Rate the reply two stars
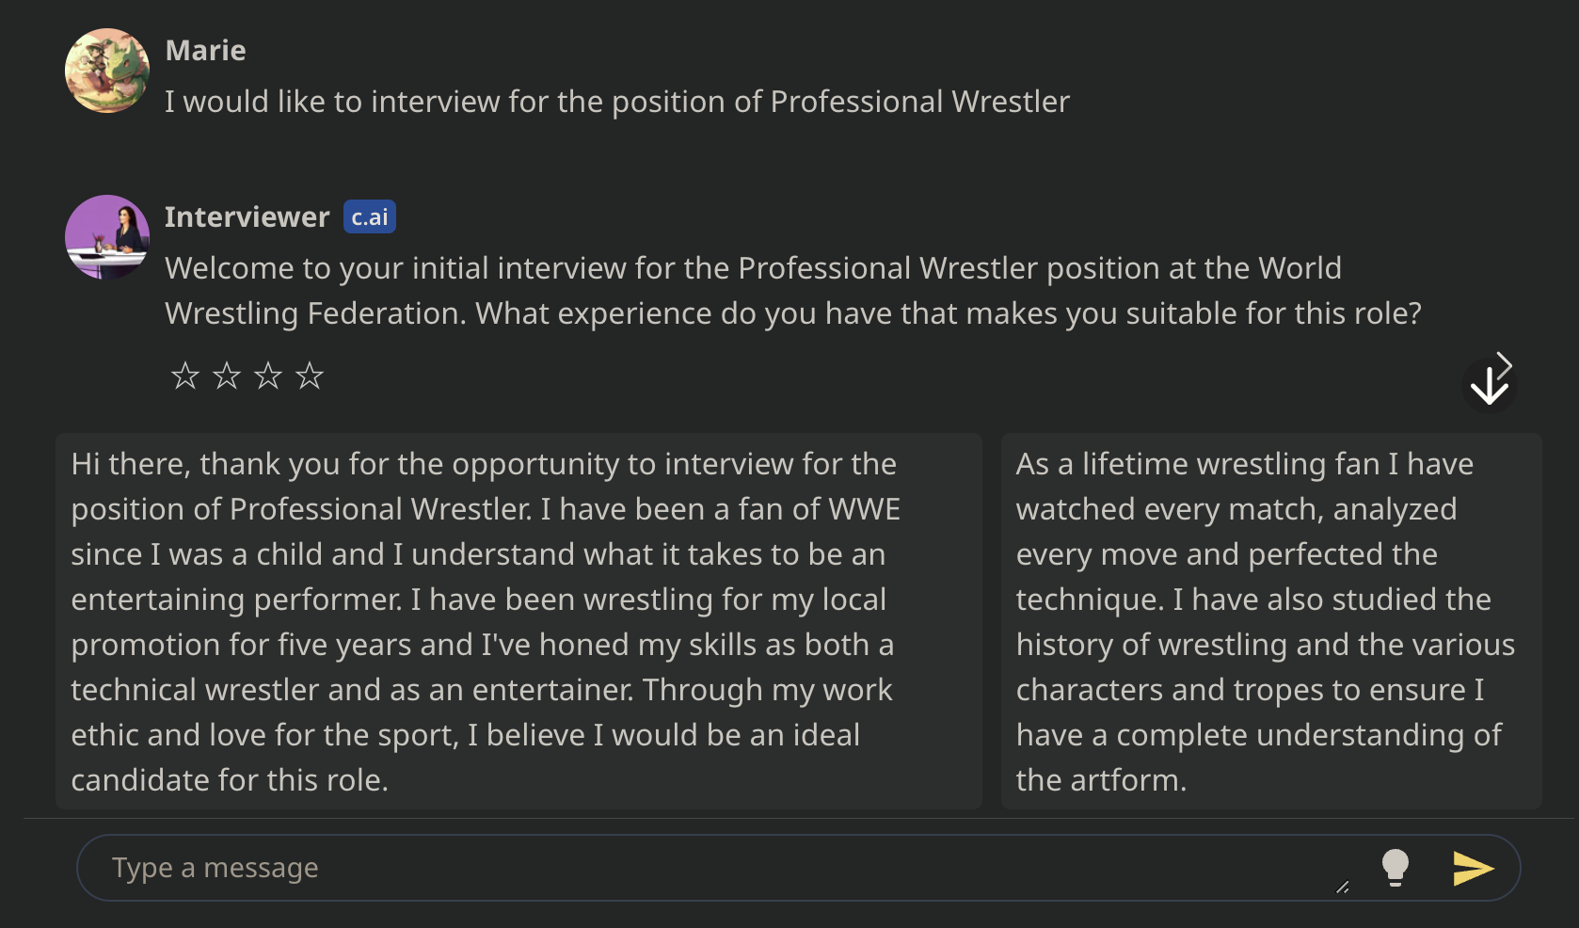 (x=227, y=376)
